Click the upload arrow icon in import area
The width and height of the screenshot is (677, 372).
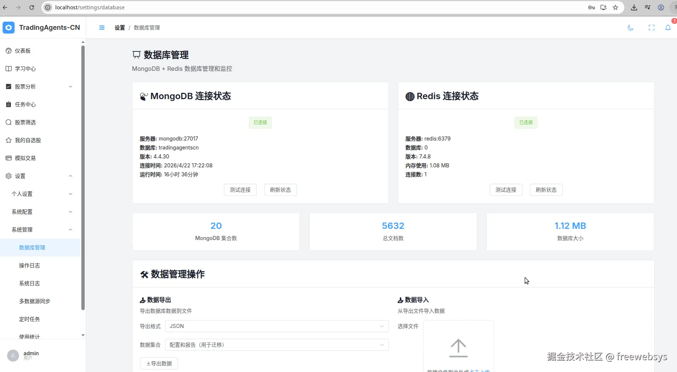coord(458,348)
